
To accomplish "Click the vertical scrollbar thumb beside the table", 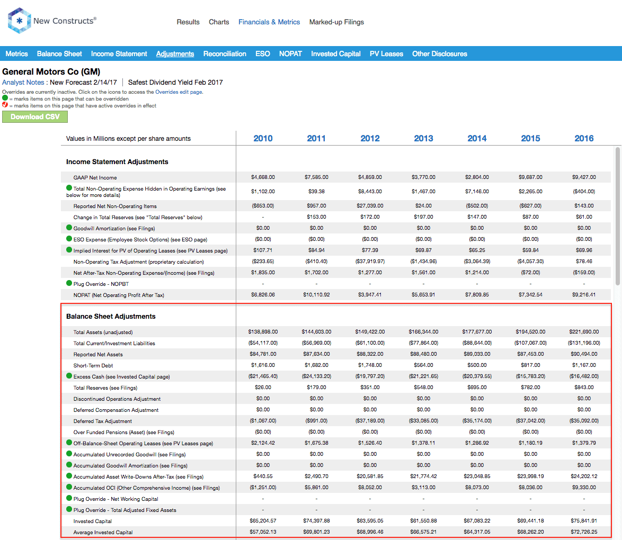I will point(617,216).
